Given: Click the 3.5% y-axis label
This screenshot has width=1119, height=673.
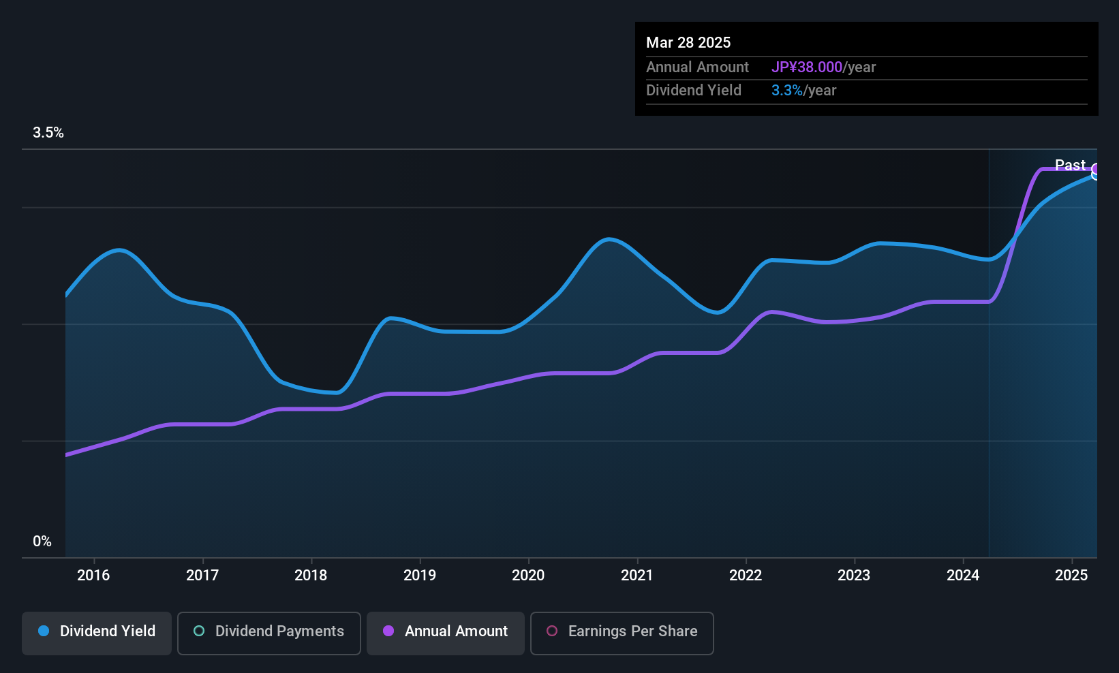Looking at the screenshot, I should click(48, 133).
